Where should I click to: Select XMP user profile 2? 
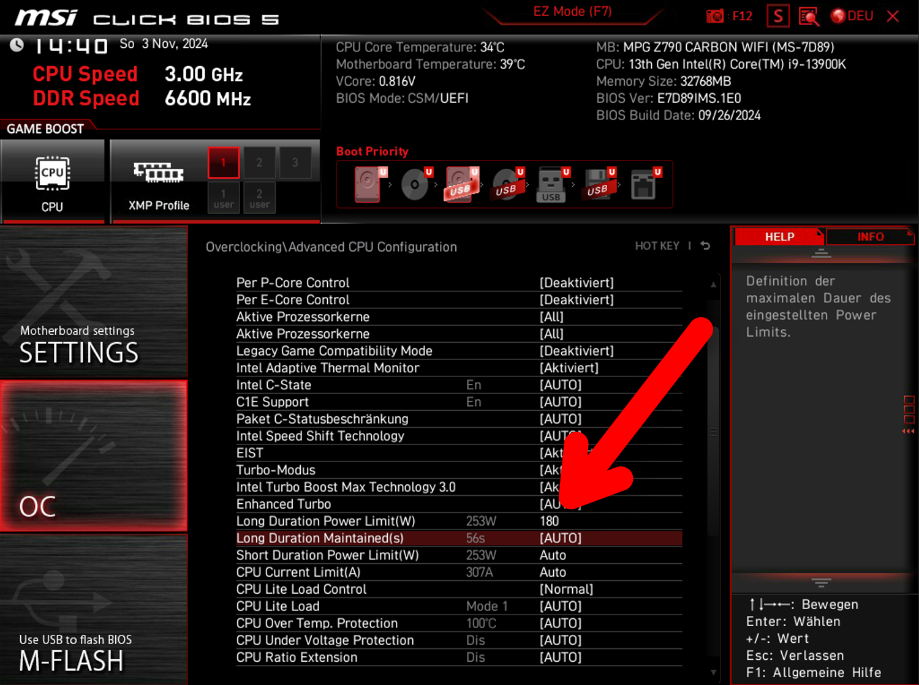pos(259,198)
